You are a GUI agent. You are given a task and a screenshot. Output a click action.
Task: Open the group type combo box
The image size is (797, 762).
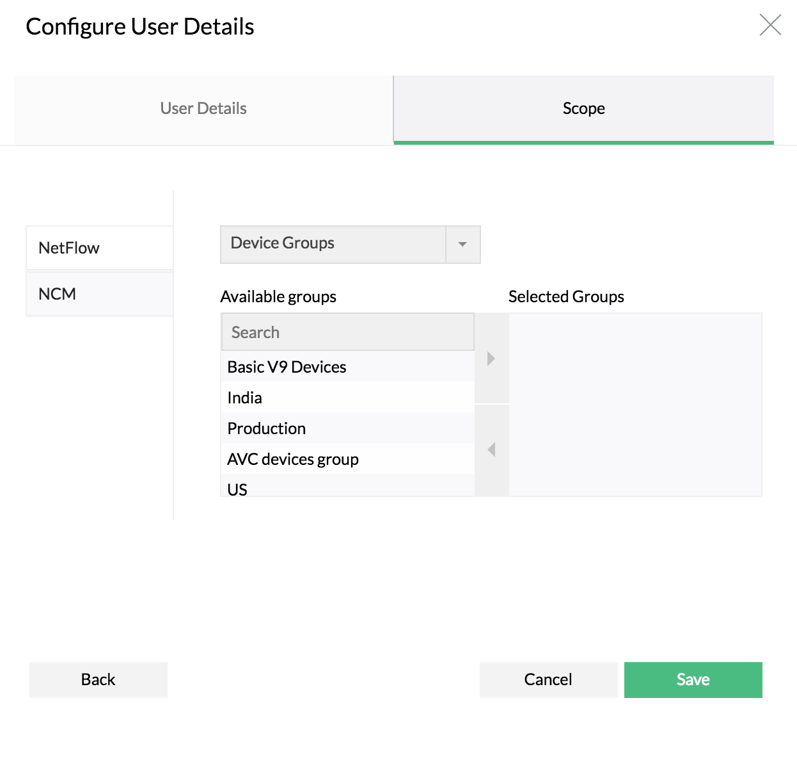click(x=350, y=244)
